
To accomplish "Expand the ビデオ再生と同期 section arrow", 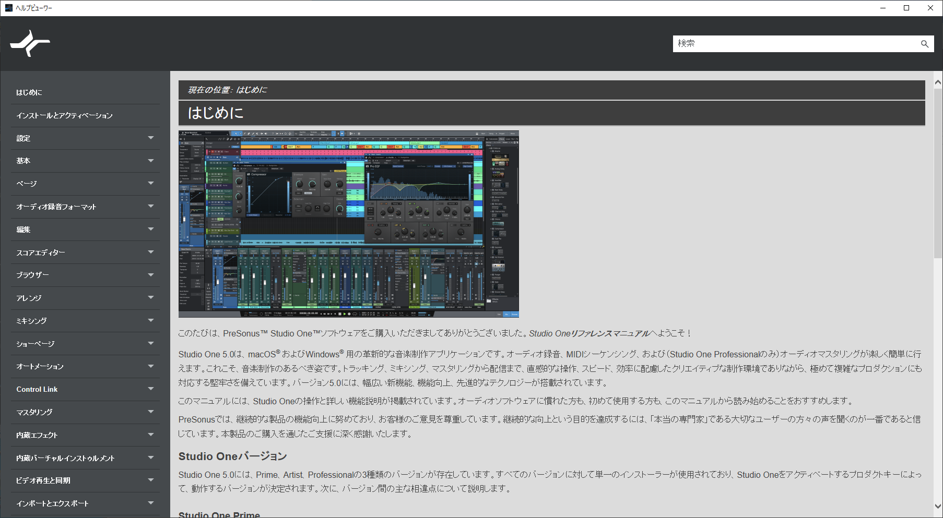I will (151, 480).
